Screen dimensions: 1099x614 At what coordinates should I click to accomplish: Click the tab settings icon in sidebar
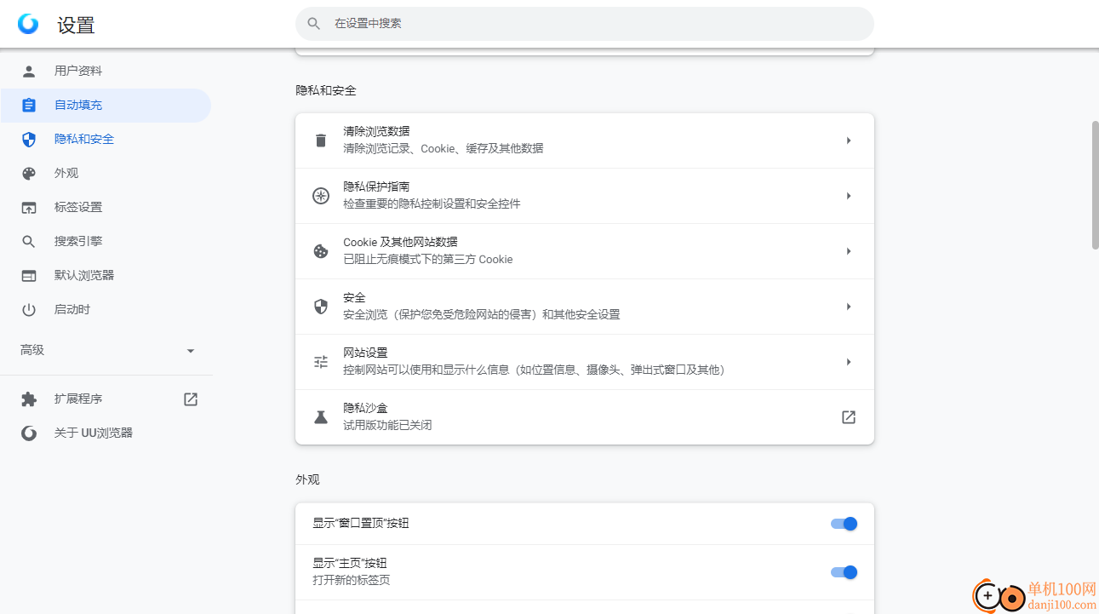pos(29,207)
